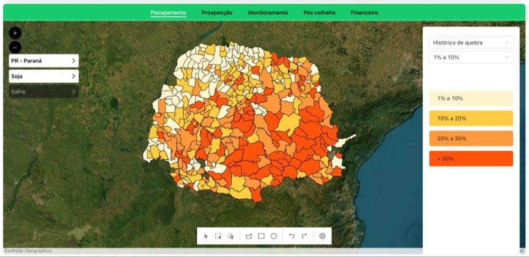529x257 pixels.
Task: Zoom out the map with minus button
Action: pyautogui.click(x=15, y=48)
